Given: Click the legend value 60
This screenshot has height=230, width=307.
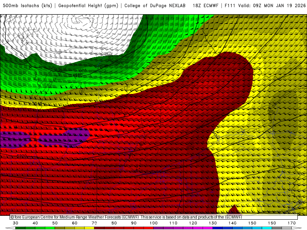Looking at the screenshot, I should tap(74, 223).
